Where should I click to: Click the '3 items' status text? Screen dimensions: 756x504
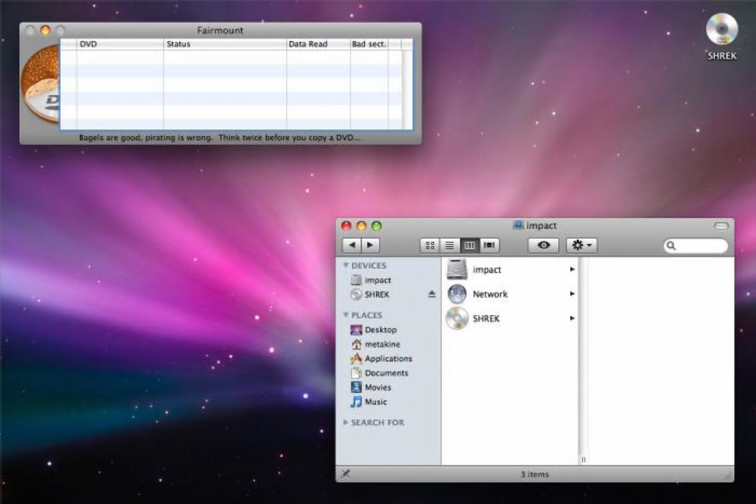click(534, 474)
